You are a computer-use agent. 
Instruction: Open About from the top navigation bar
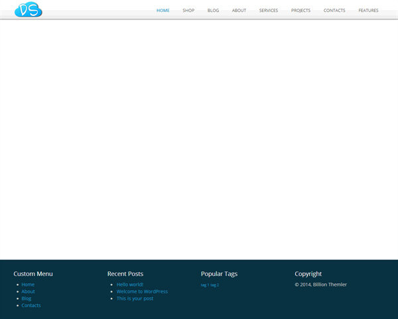coord(239,11)
